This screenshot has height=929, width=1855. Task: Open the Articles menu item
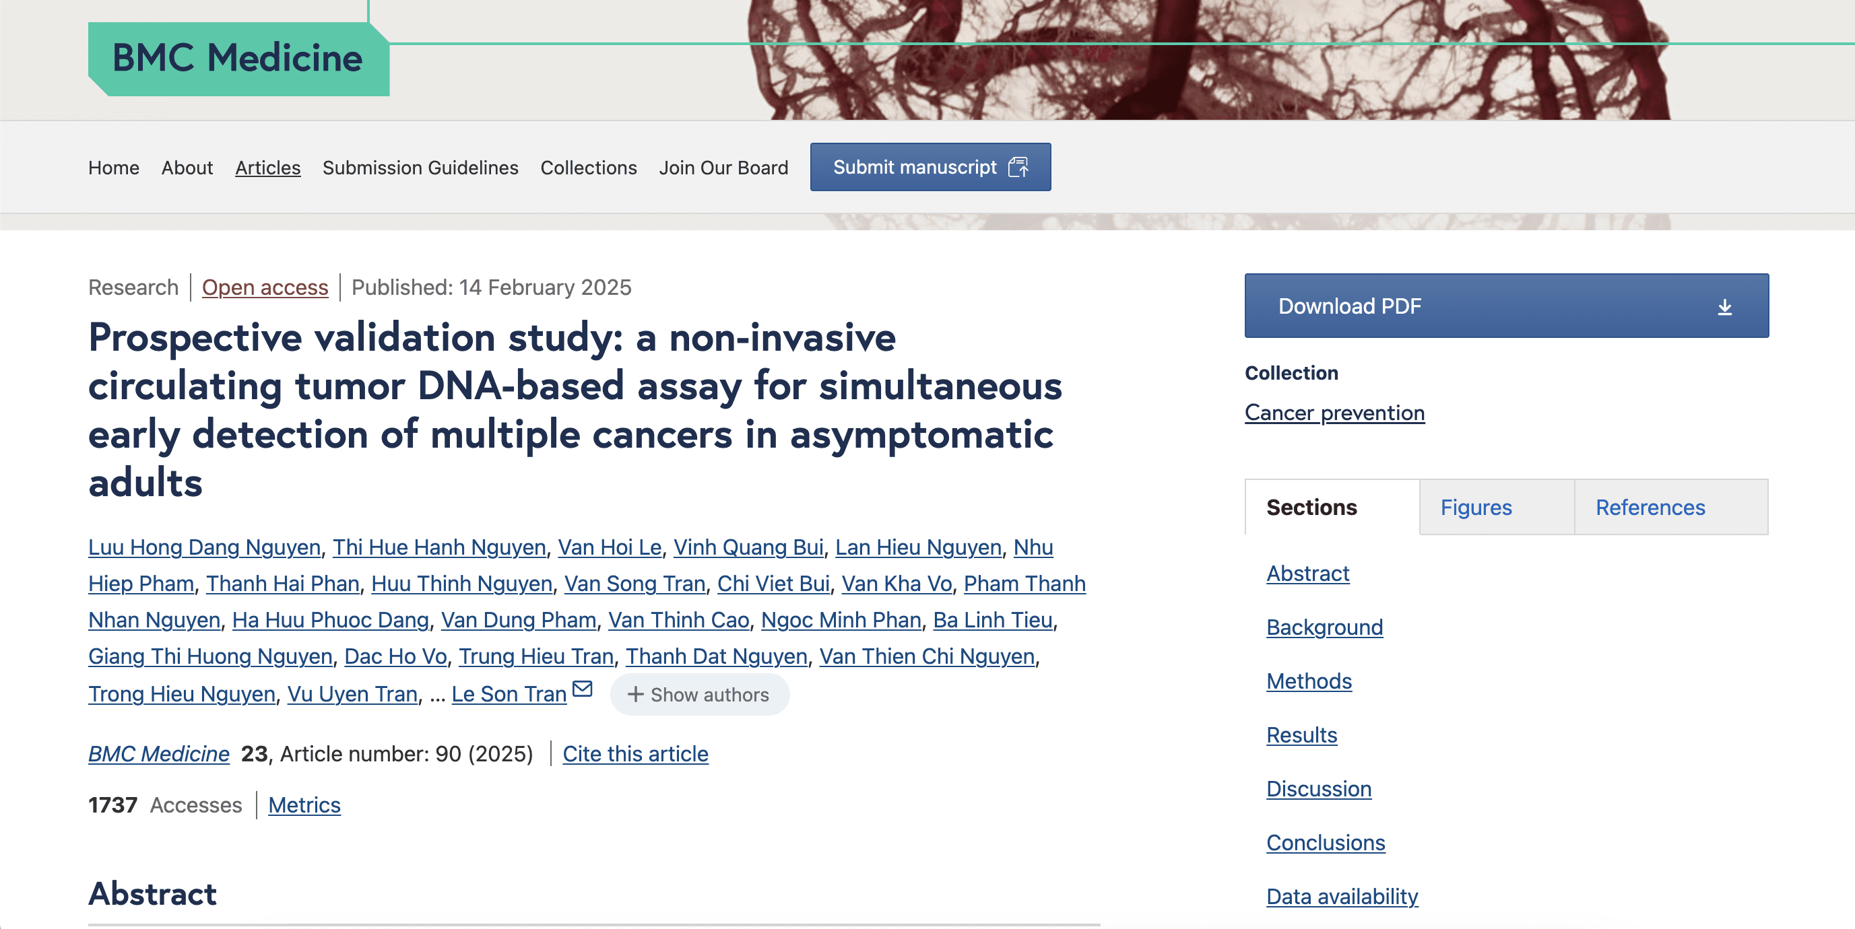(267, 167)
